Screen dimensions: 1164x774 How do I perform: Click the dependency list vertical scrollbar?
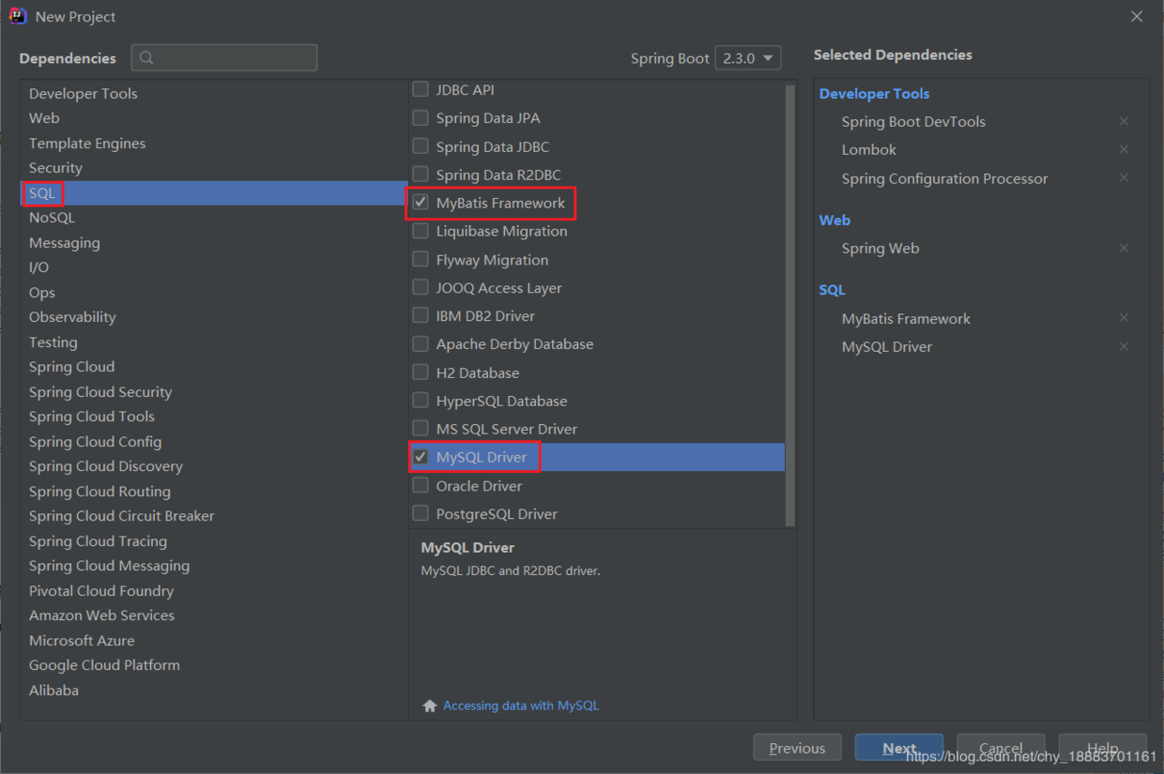pos(789,300)
